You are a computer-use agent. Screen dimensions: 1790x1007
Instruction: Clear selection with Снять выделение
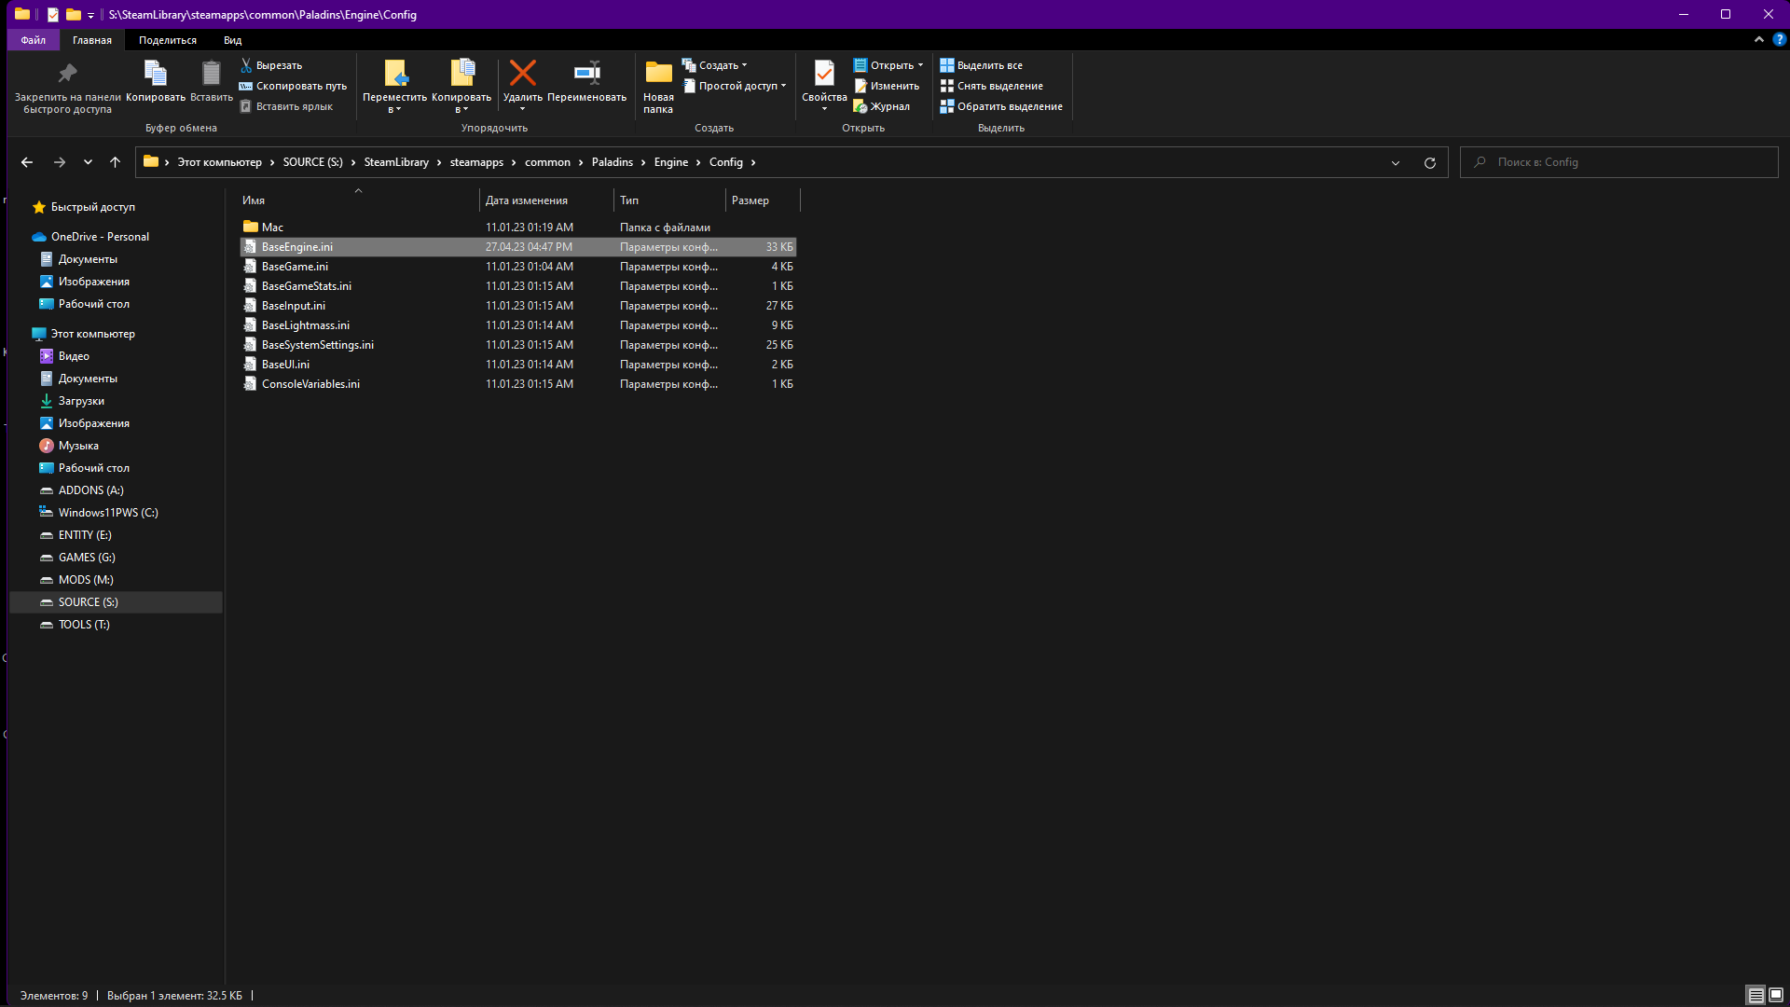tap(992, 86)
